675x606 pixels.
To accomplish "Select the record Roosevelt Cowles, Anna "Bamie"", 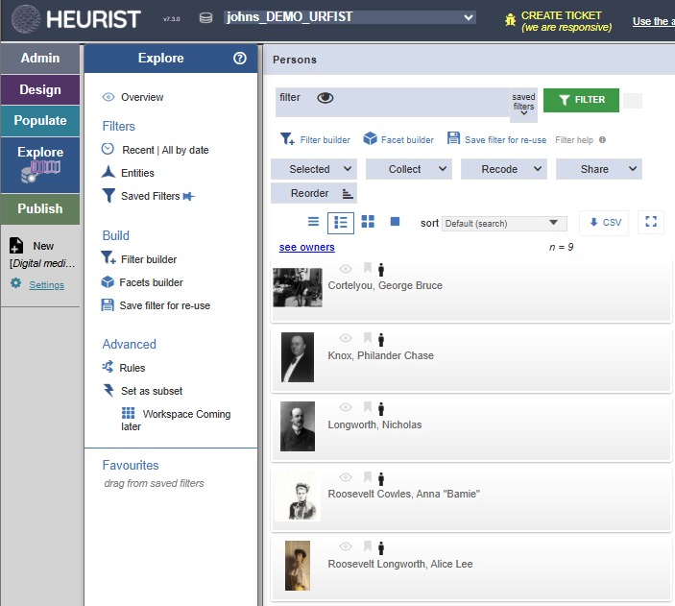I will click(470, 498).
